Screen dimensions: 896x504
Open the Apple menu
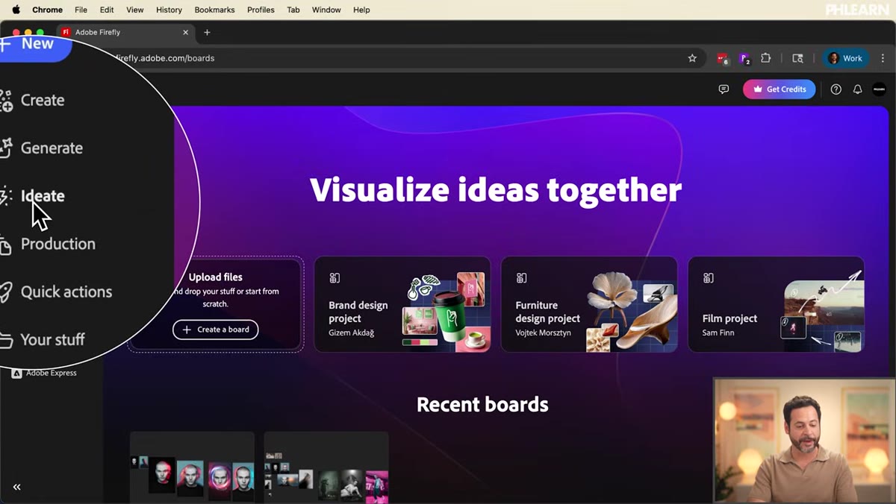16,10
